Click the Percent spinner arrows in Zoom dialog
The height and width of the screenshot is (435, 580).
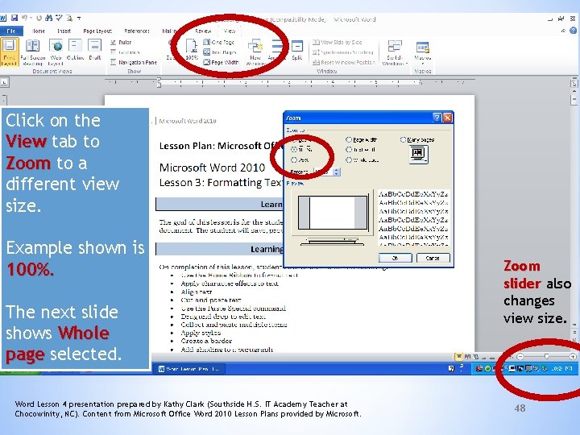coord(336,172)
